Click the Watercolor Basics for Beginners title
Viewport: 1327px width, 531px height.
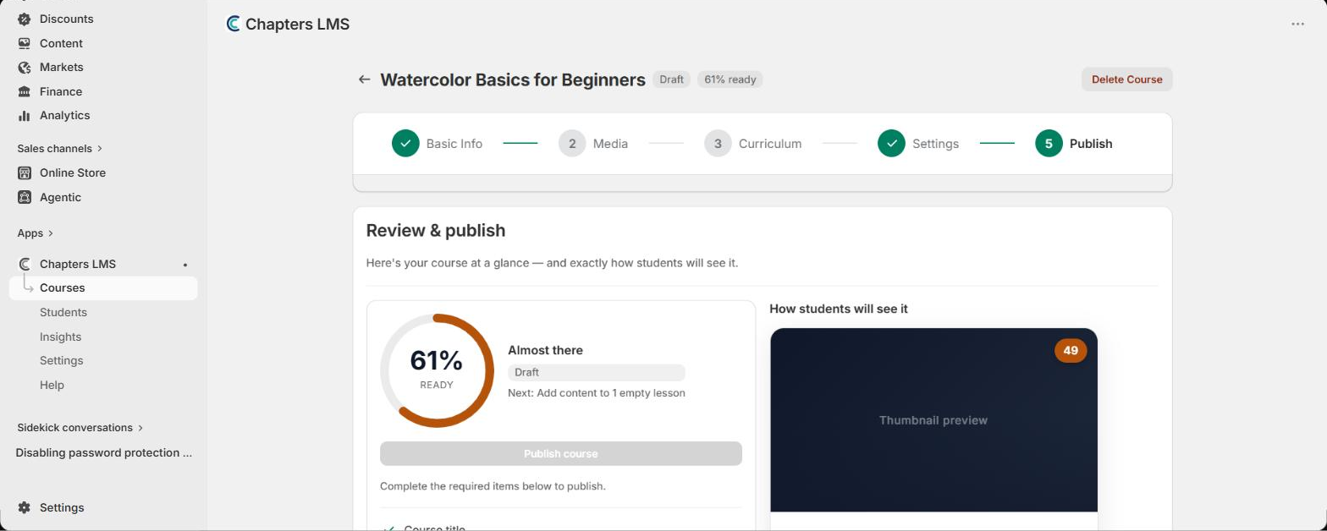513,79
